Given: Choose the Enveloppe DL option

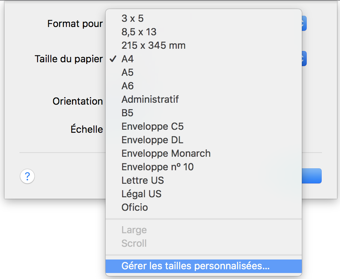Looking at the screenshot, I should click(x=152, y=140).
